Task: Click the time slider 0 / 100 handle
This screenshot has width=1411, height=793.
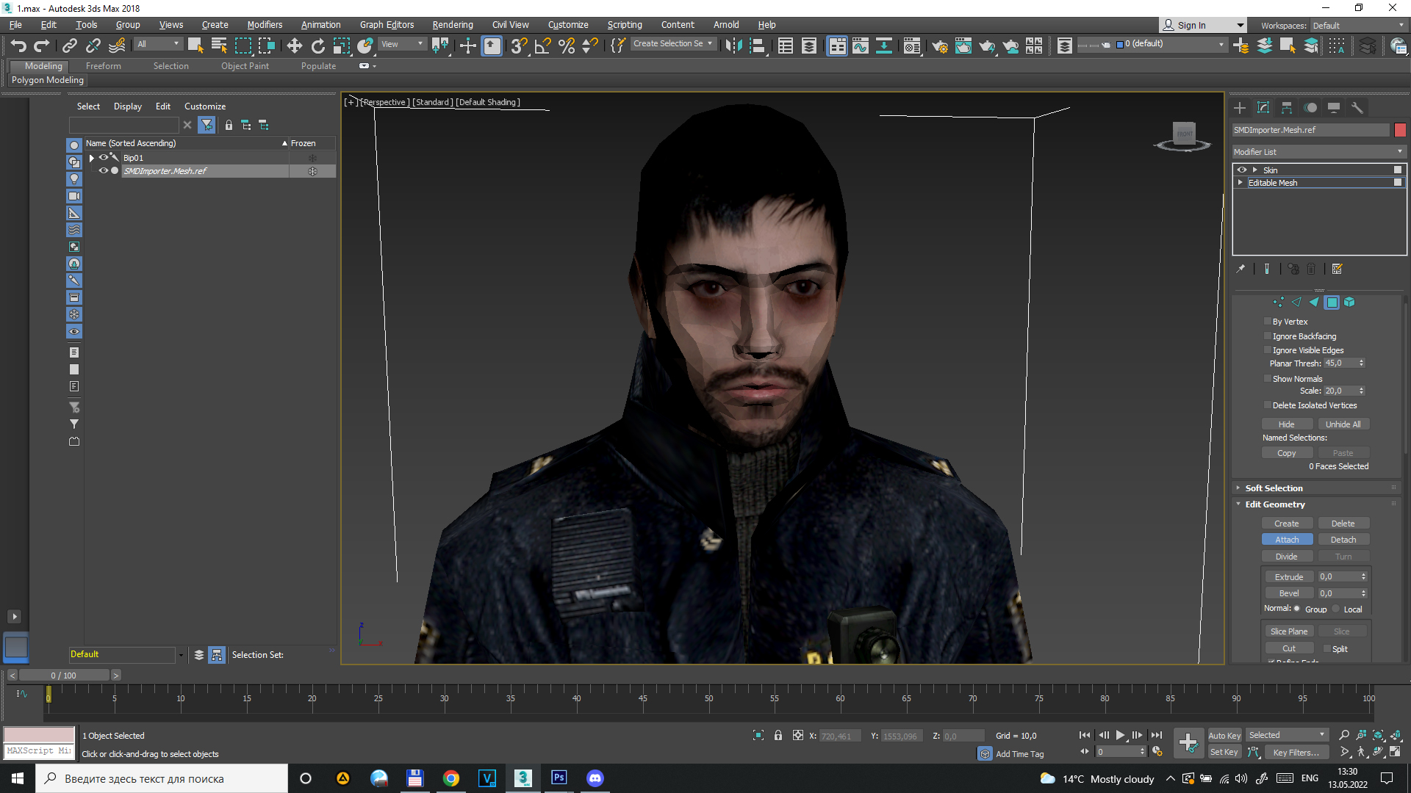Action: tap(64, 676)
